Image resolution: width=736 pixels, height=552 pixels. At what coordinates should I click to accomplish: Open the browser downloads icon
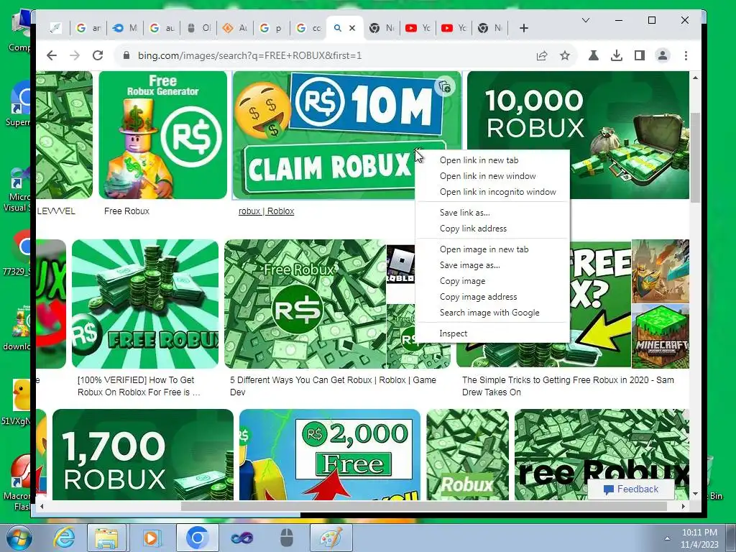(617, 55)
